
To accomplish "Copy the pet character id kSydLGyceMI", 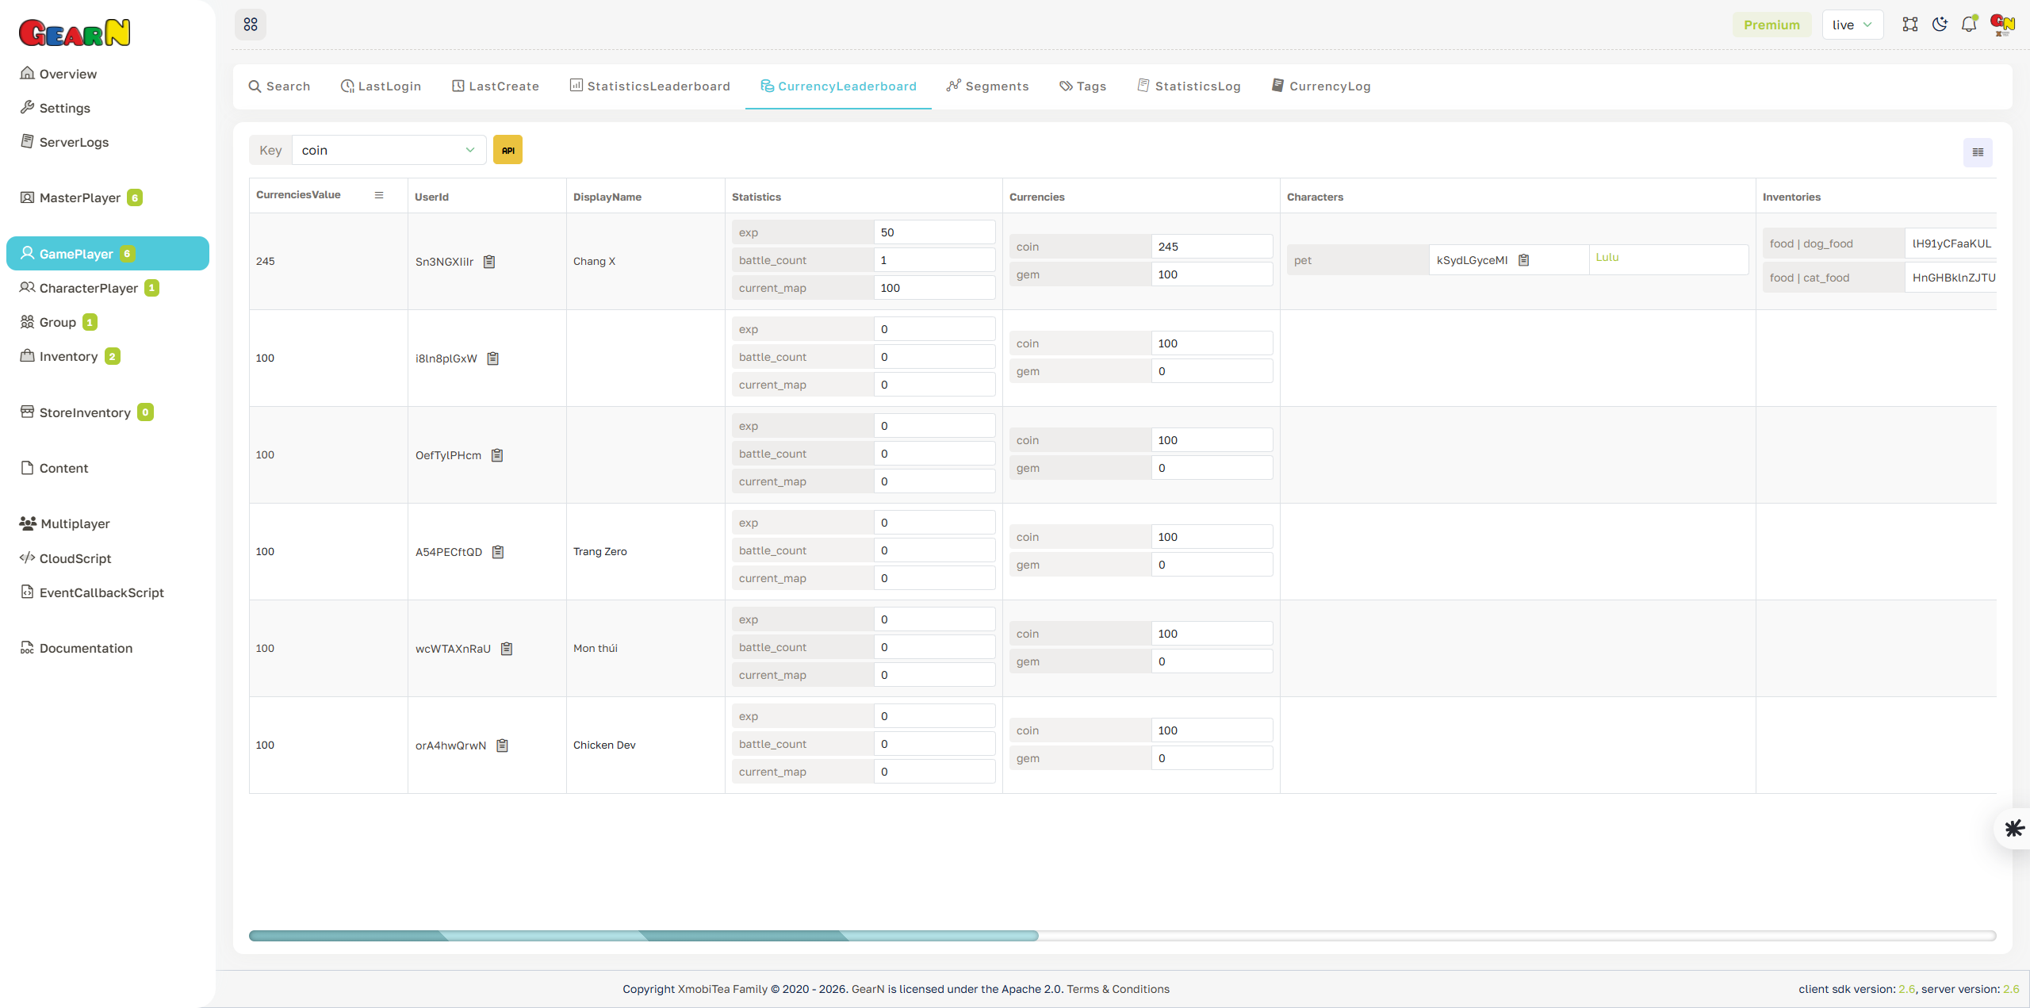I will click(1524, 259).
